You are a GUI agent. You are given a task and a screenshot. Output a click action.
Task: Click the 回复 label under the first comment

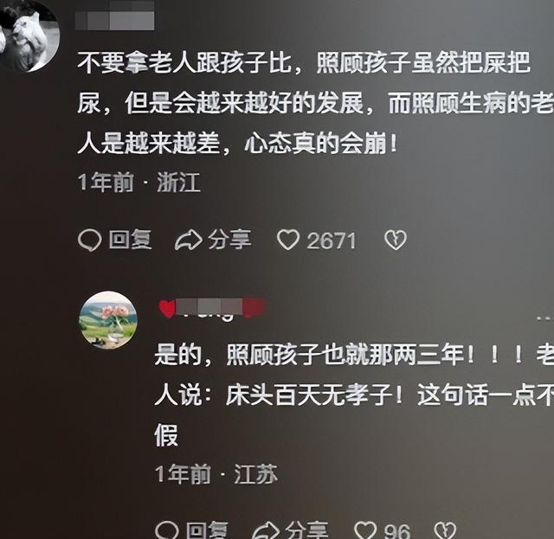(131, 240)
